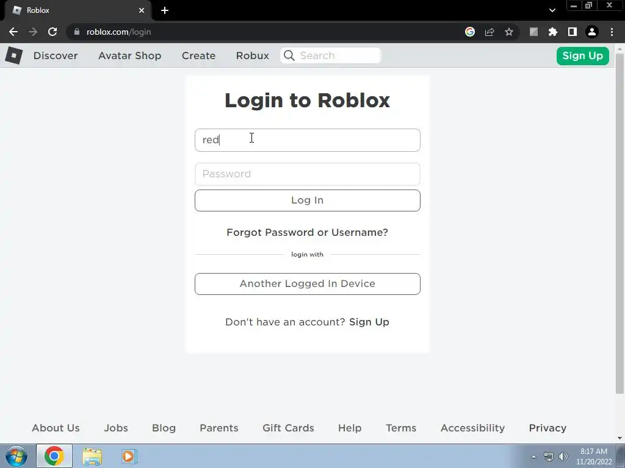Image resolution: width=625 pixels, height=468 pixels.
Task: Open Gift Cards footer link
Action: pyautogui.click(x=288, y=428)
